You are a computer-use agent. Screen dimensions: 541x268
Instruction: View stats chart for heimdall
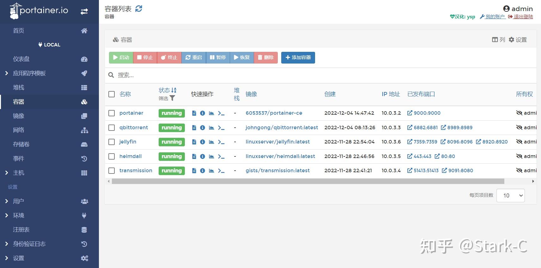click(211, 156)
